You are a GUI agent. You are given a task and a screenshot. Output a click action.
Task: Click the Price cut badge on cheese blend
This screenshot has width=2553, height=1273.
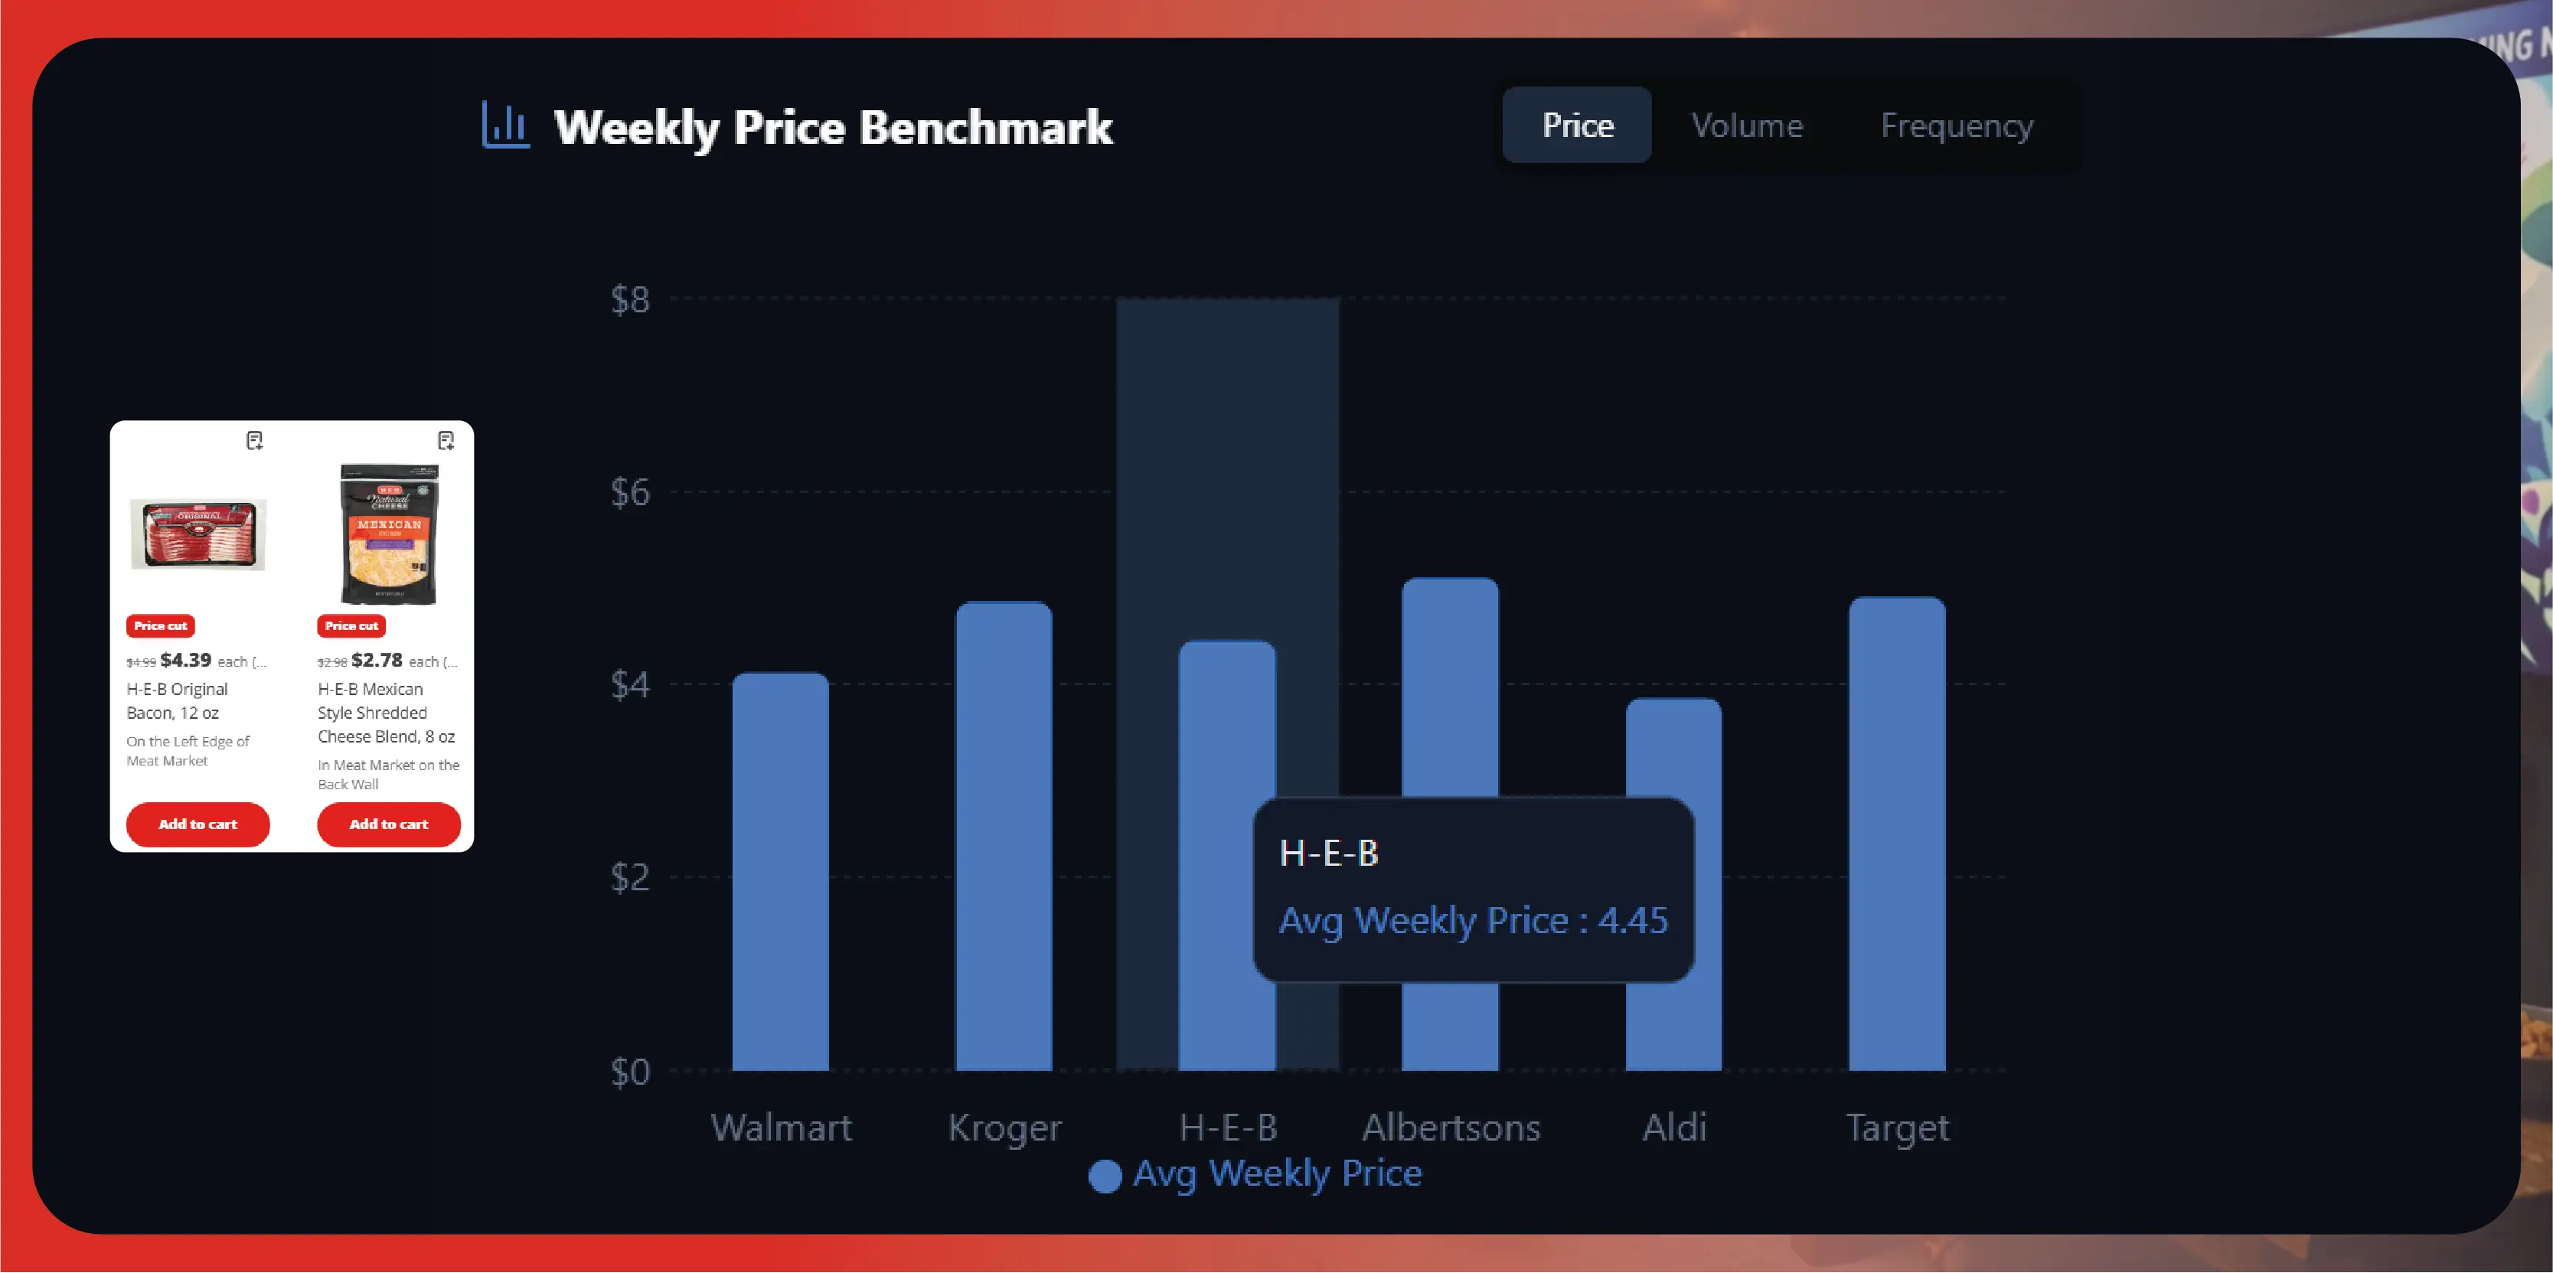[352, 626]
